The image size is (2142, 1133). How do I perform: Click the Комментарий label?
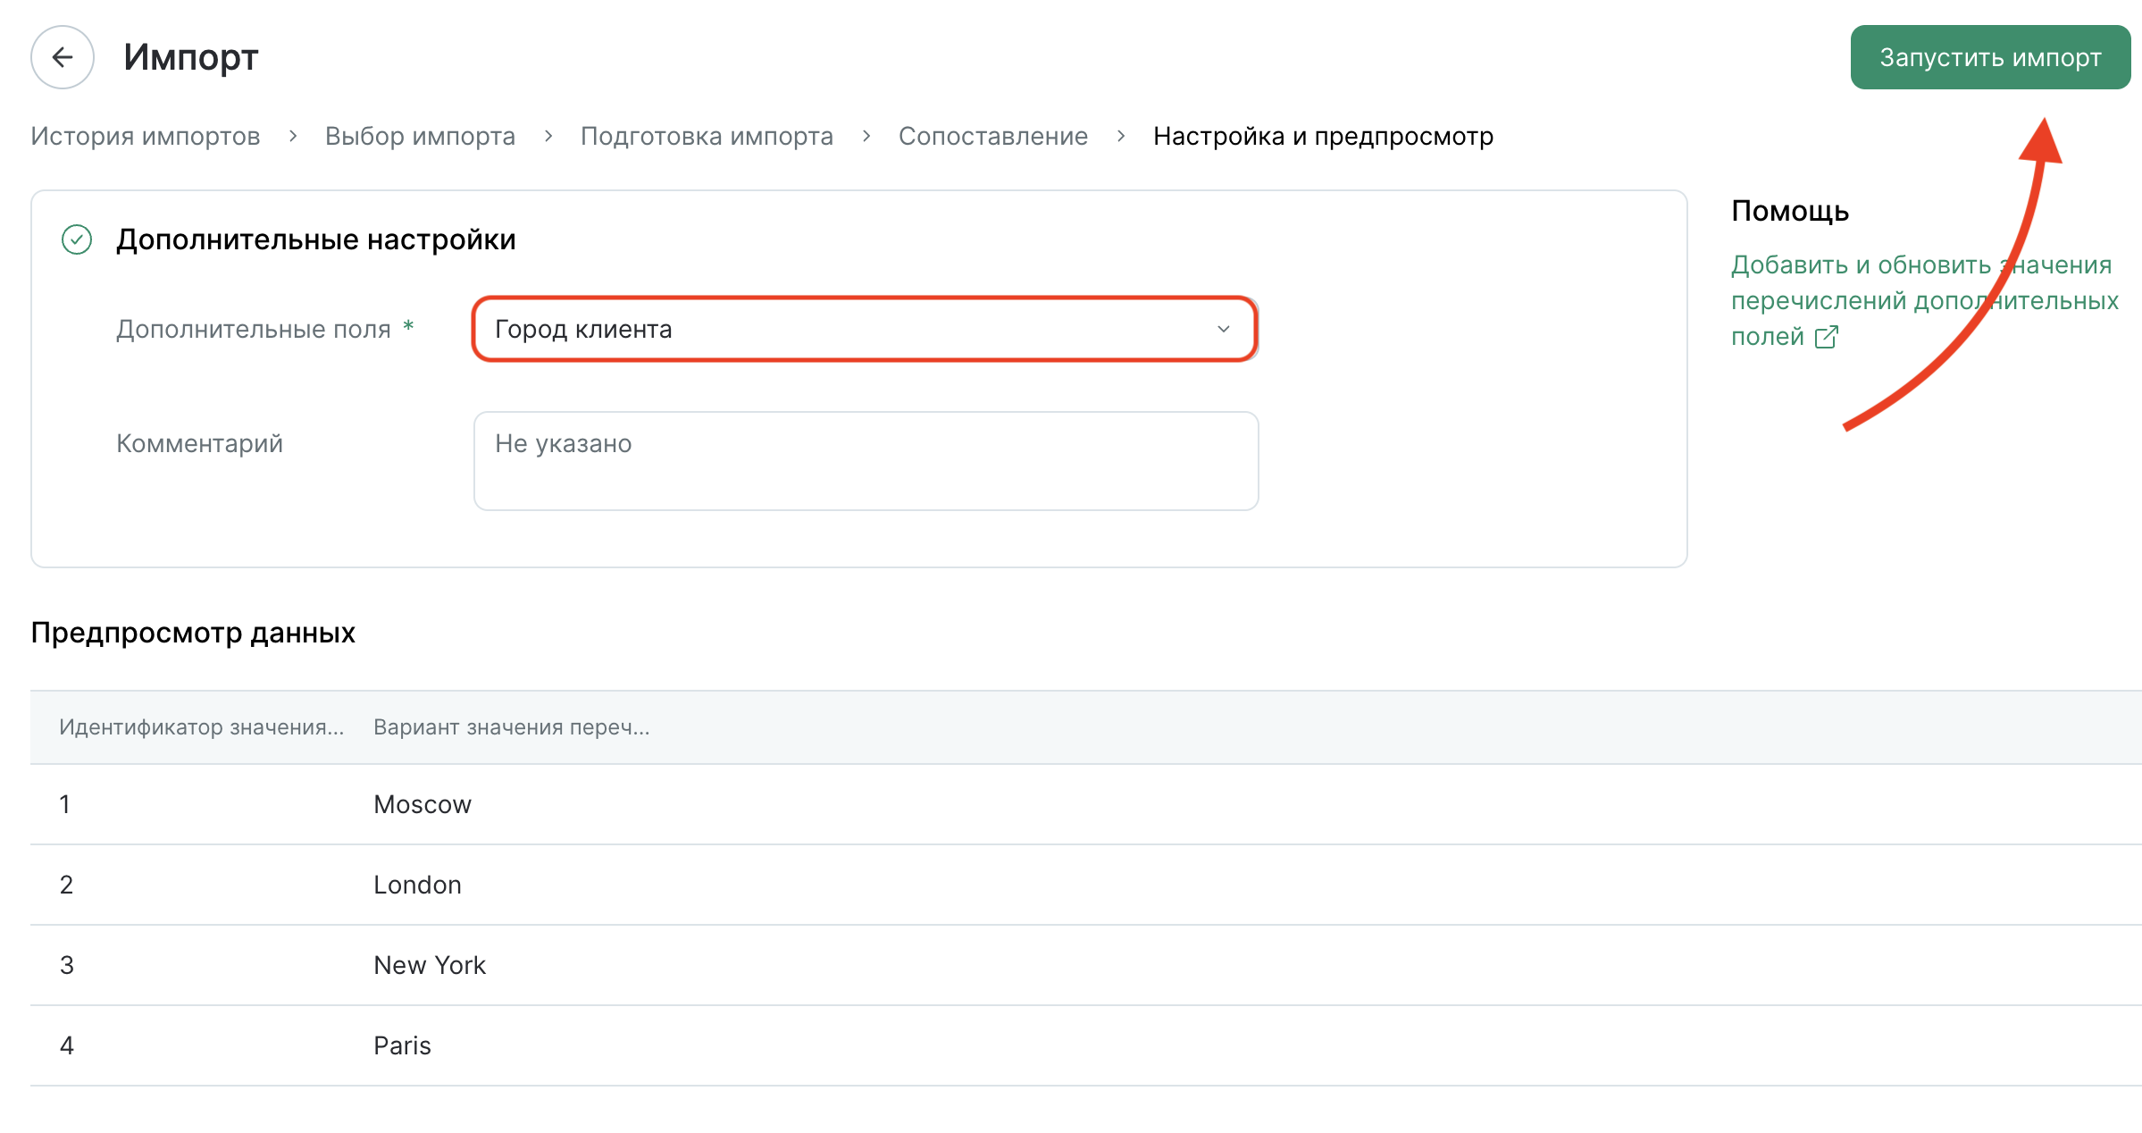point(199,443)
